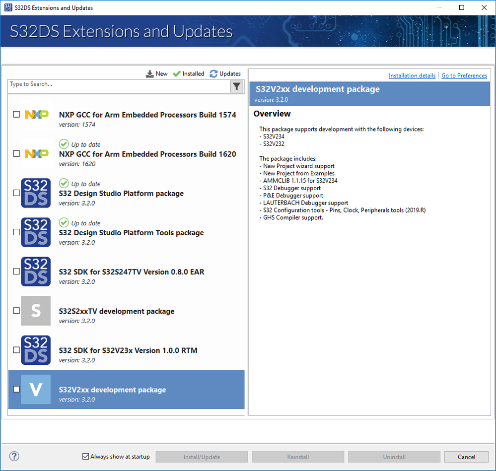The height and width of the screenshot is (471, 496).
Task: Click Up to date checkmark for Platform package
Action: 64,183
